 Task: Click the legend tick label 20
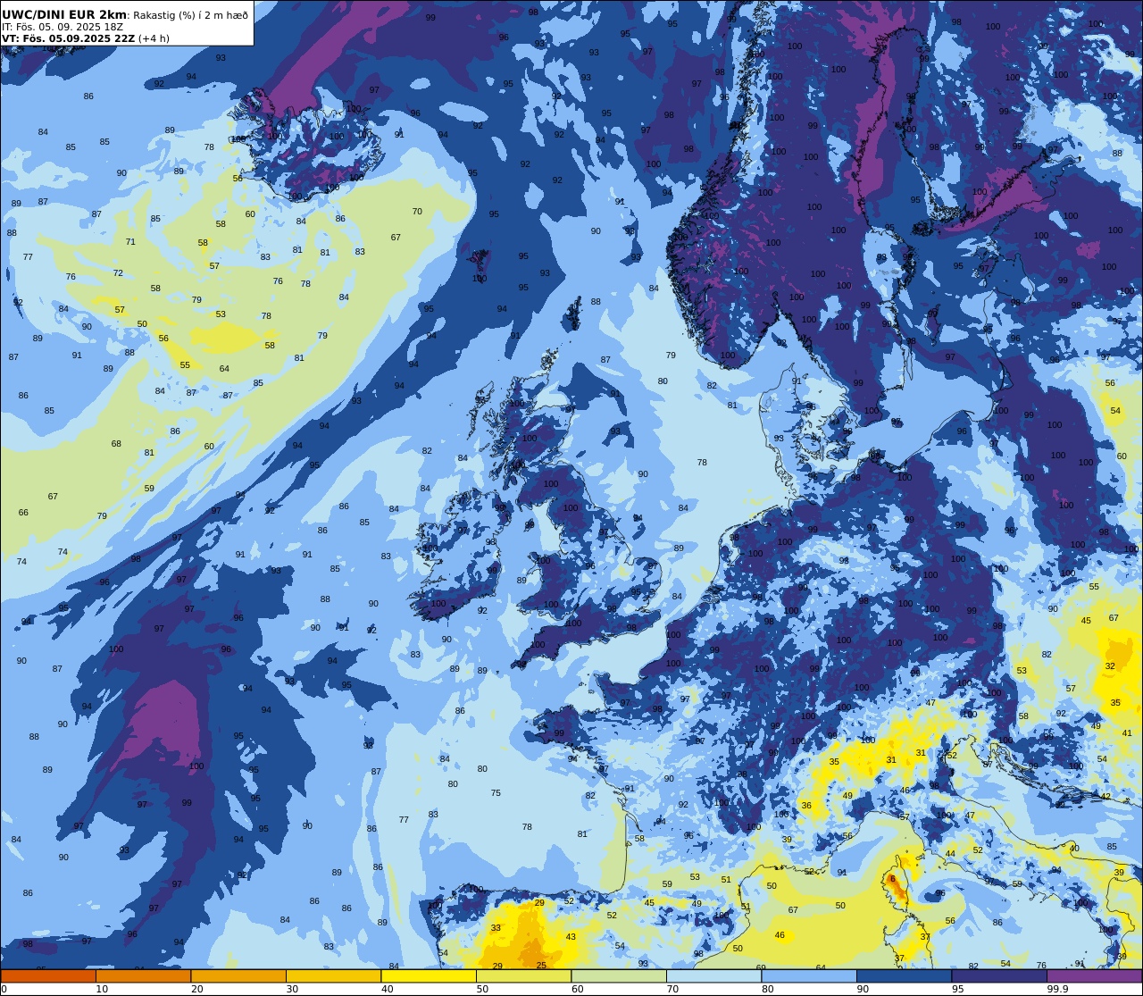coord(196,989)
